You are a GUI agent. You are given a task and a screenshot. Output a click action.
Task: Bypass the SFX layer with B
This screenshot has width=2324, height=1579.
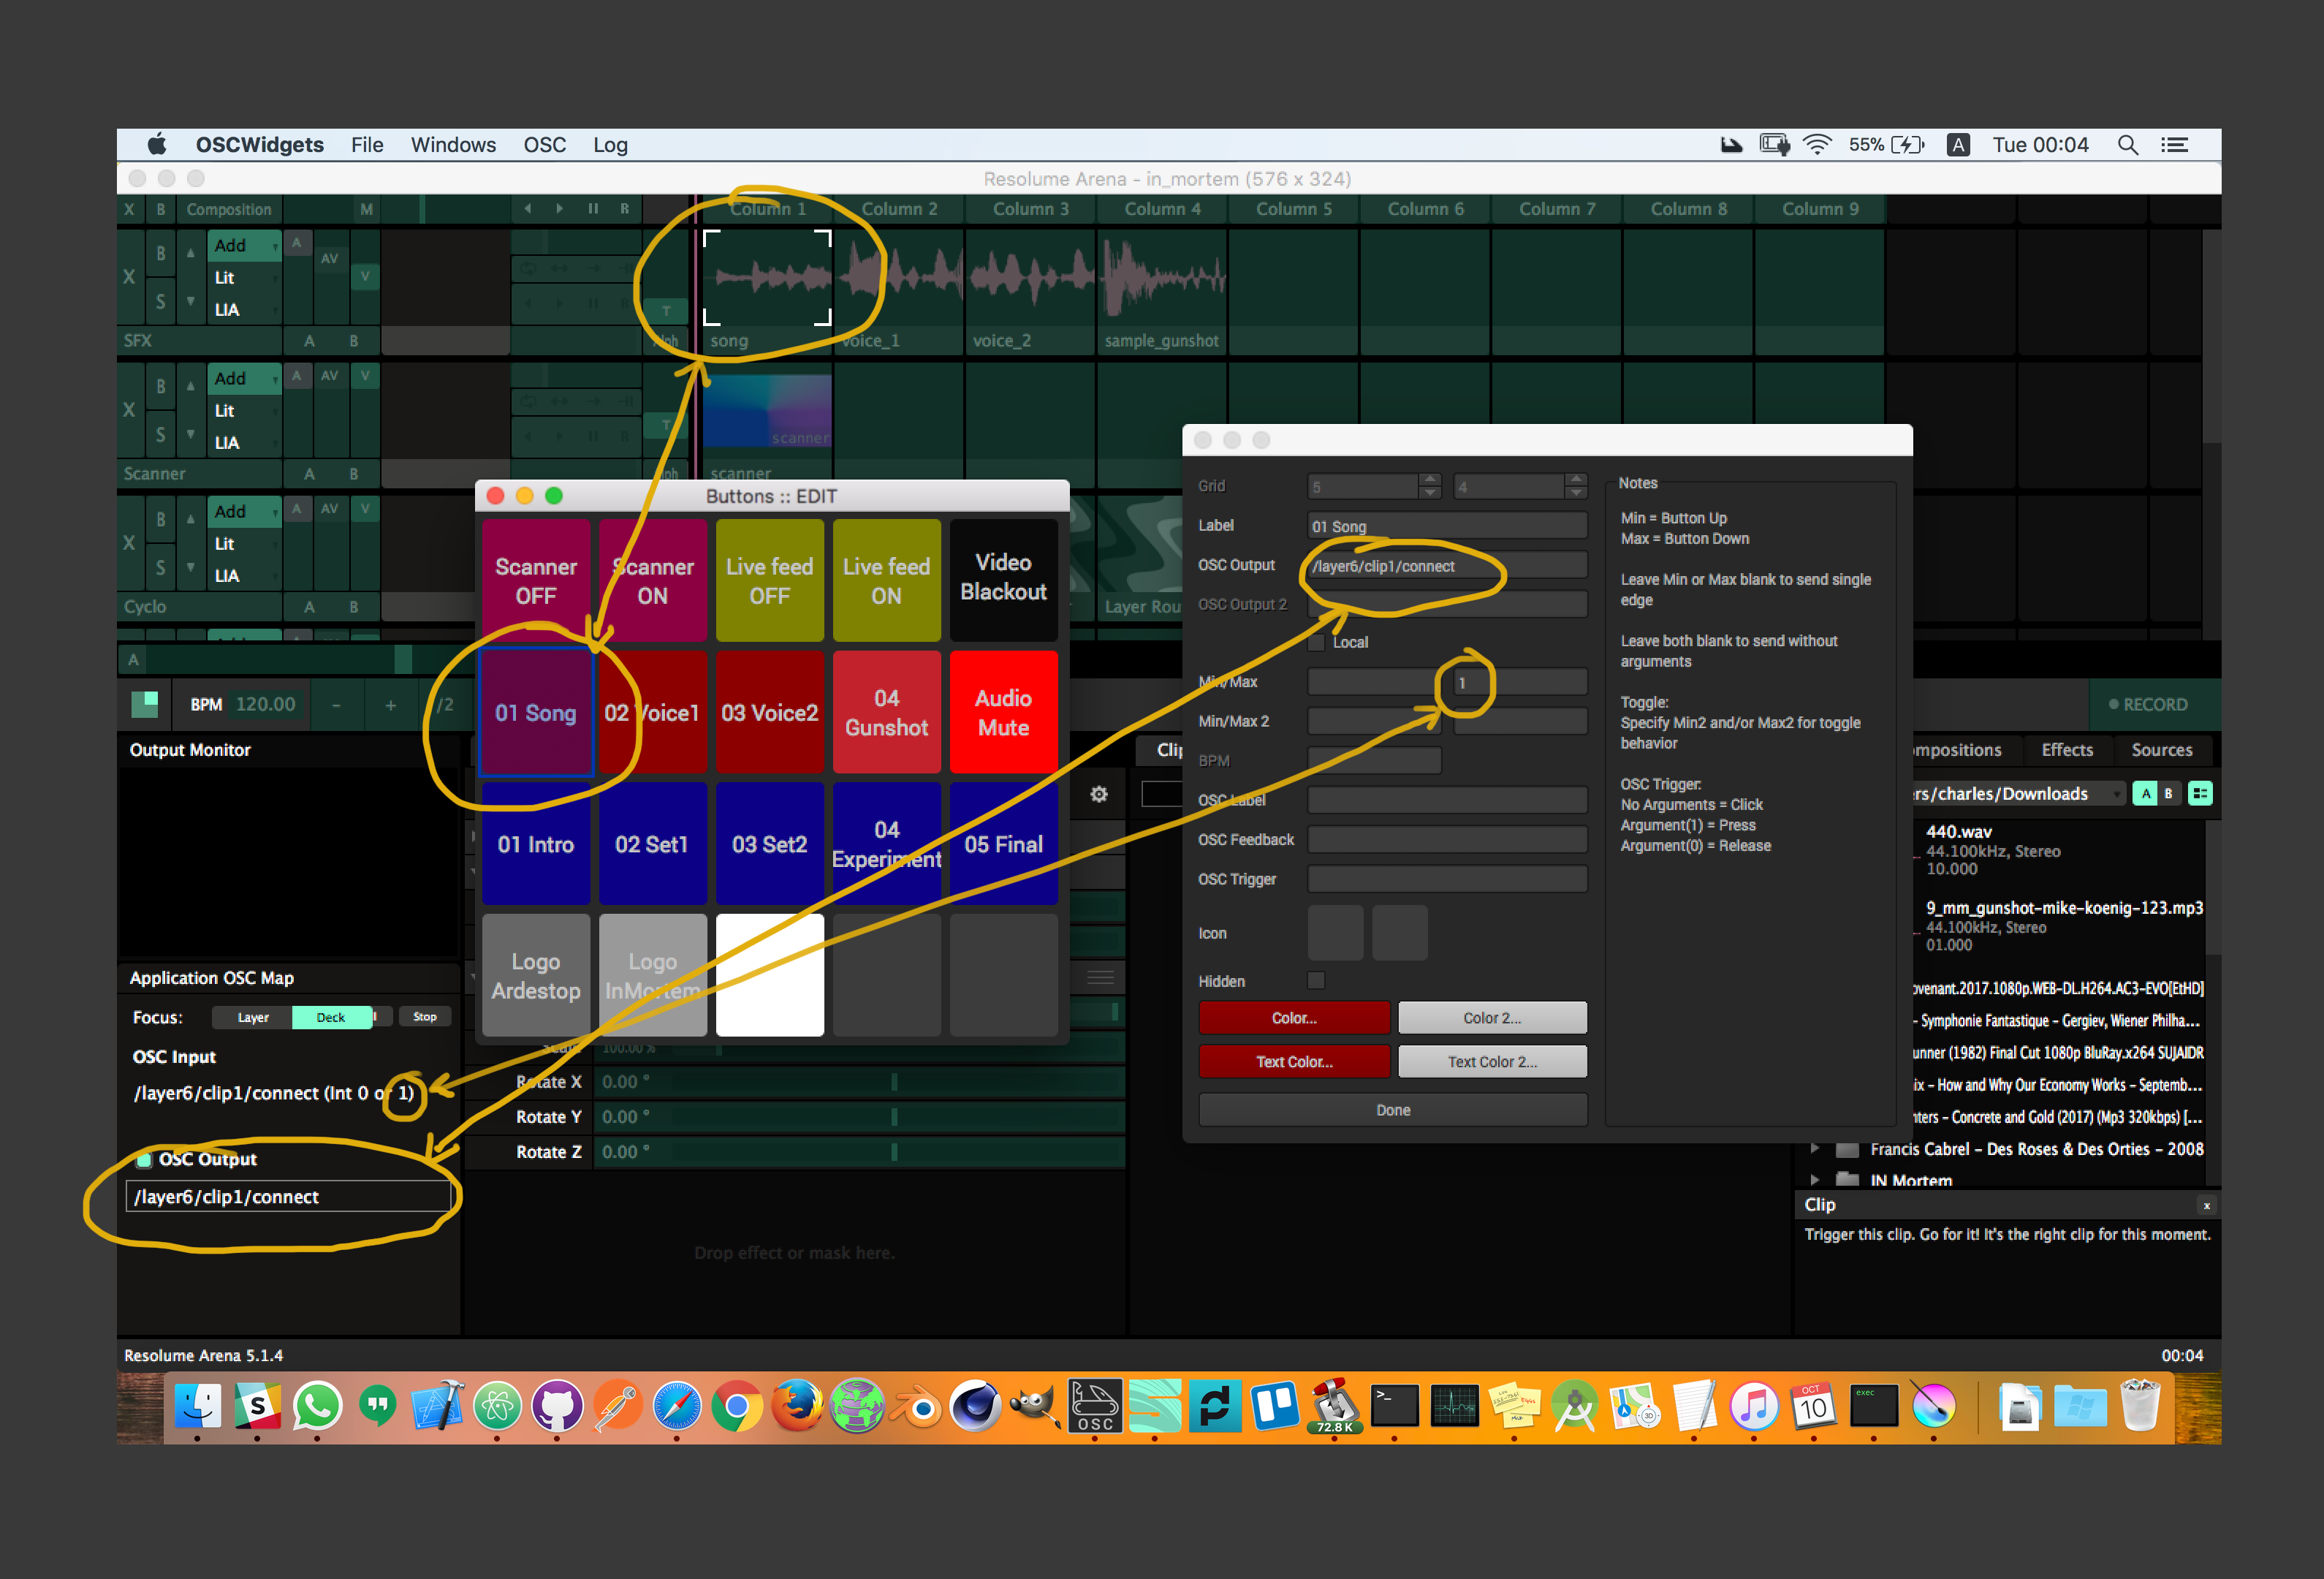(x=160, y=254)
